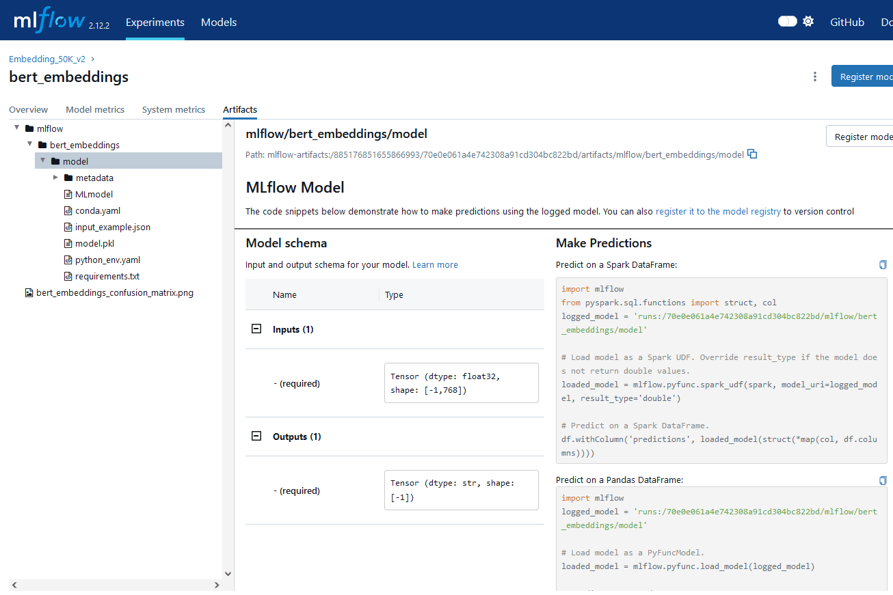
Task: Copy the Spark DataFrame code snippet
Action: (883, 265)
